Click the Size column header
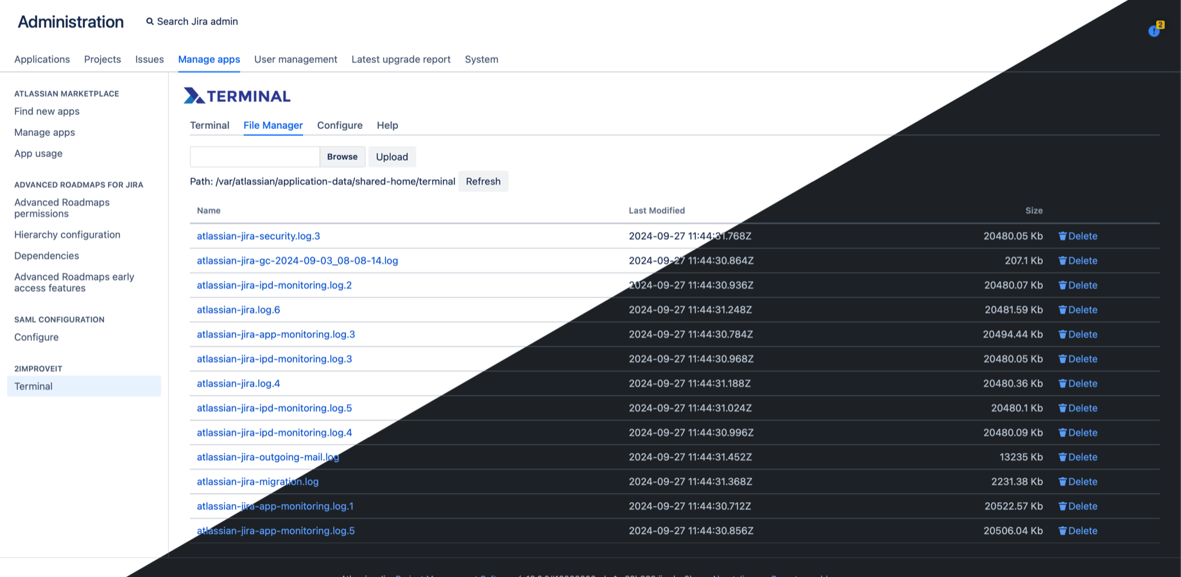Screen dimensions: 1181x577 (x=1033, y=210)
